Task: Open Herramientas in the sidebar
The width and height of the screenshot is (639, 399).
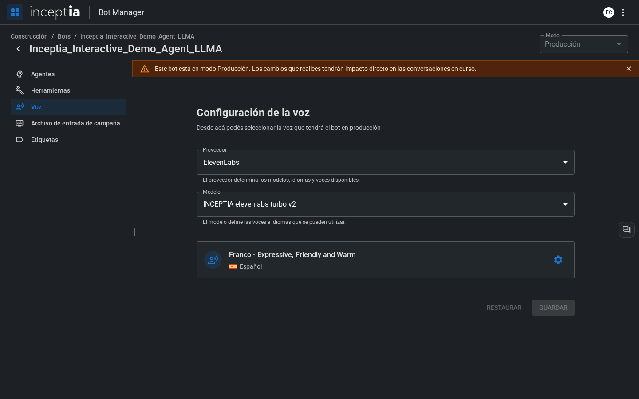Action: pyautogui.click(x=68, y=90)
